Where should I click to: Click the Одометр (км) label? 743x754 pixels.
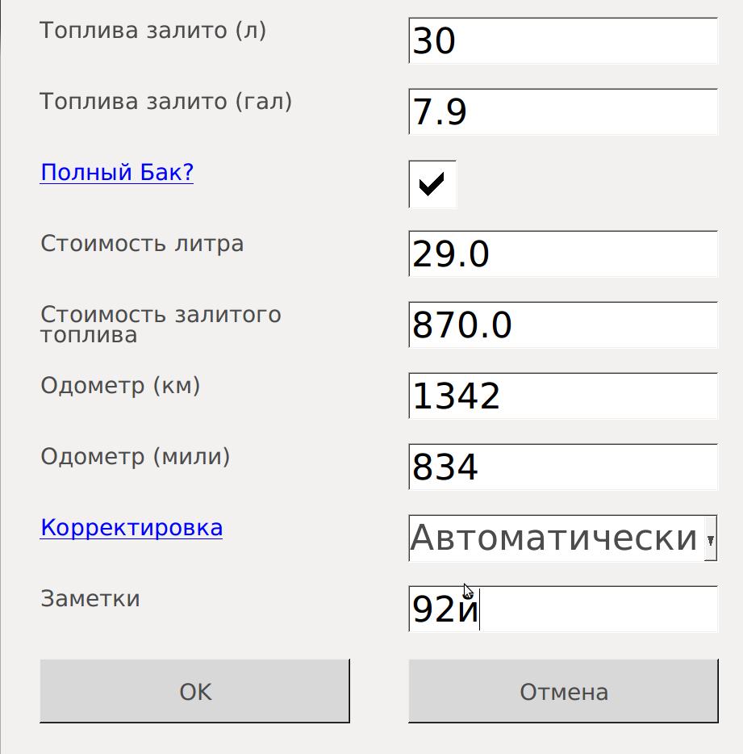(120, 385)
